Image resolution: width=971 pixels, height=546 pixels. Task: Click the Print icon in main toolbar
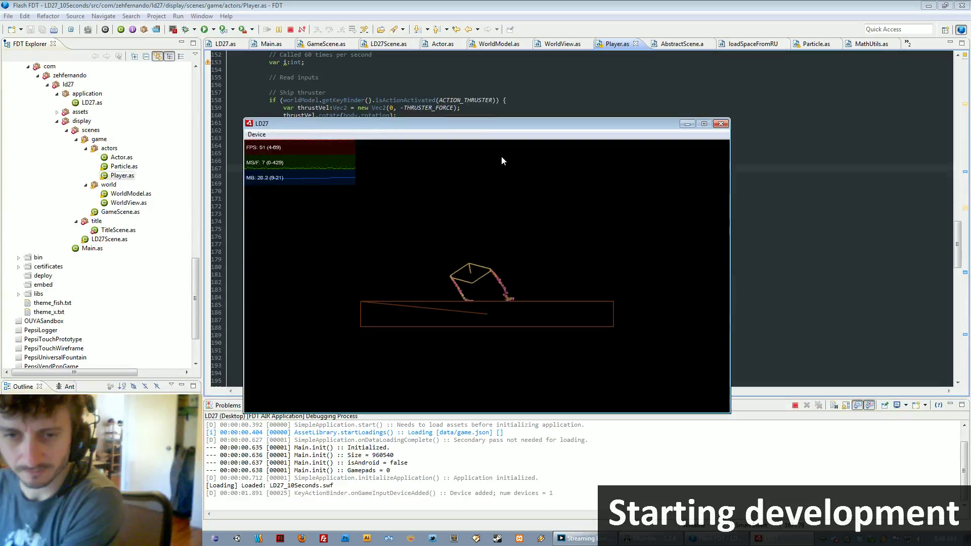pyautogui.click(x=54, y=29)
